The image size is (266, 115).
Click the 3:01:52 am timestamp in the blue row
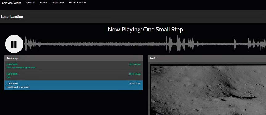[135, 84]
